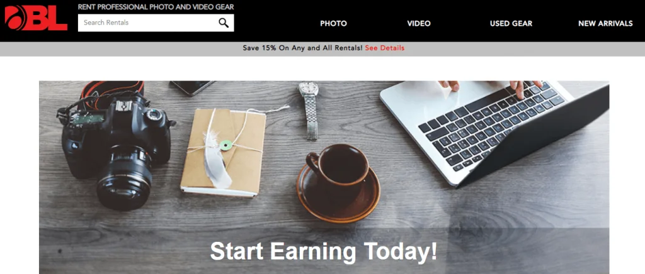Click the hands typing on the laptop

point(489,87)
